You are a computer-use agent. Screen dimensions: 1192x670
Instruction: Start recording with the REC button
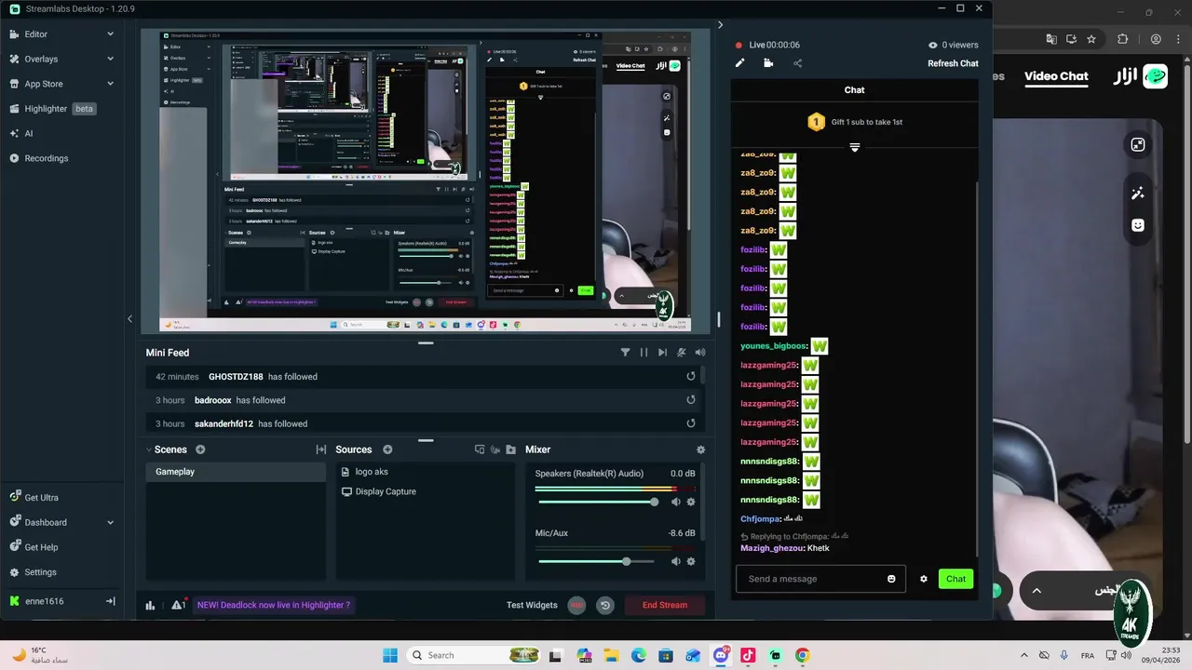[x=576, y=605]
